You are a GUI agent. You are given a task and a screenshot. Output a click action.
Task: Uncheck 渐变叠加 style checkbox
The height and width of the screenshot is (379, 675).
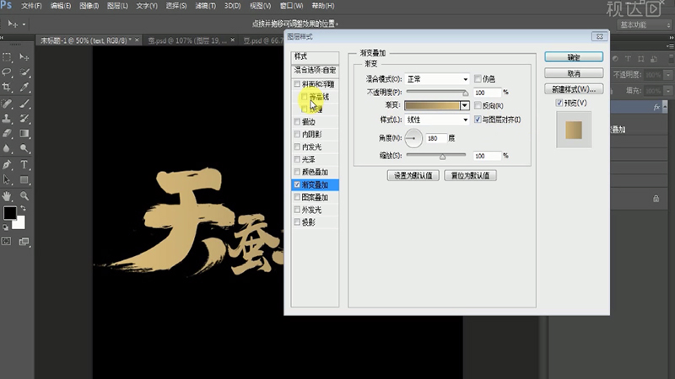[297, 184]
